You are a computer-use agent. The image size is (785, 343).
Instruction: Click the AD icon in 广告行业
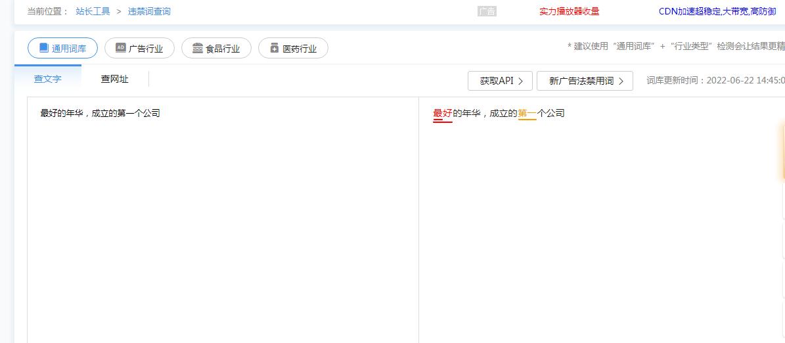[x=120, y=48]
